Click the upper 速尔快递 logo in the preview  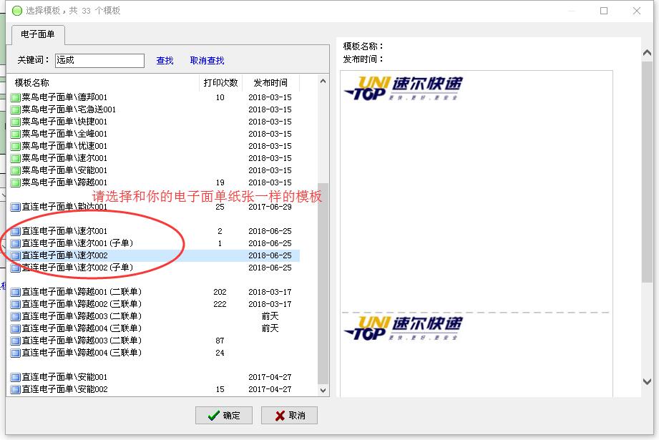(404, 88)
